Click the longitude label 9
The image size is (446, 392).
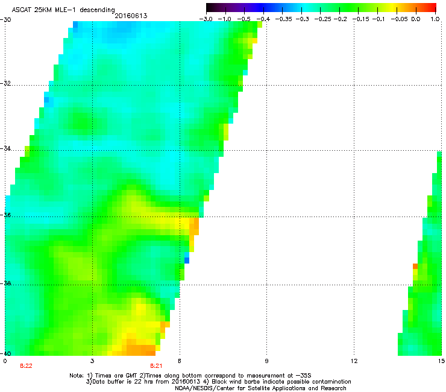click(x=266, y=361)
